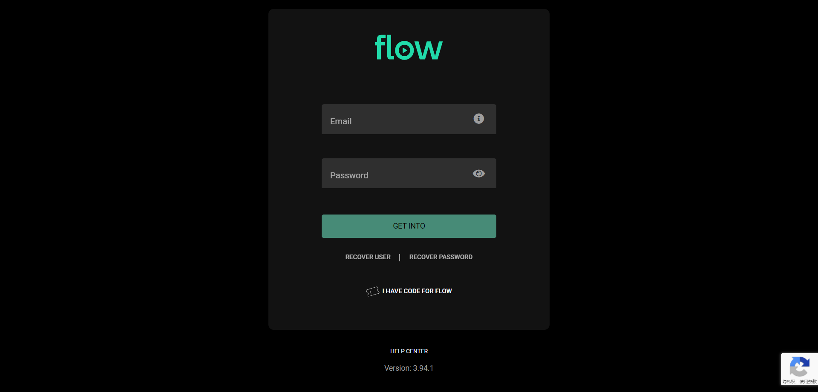The height and width of the screenshot is (392, 818).
Task: Select I HAVE CODE FOR FLOW
Action: tap(417, 291)
